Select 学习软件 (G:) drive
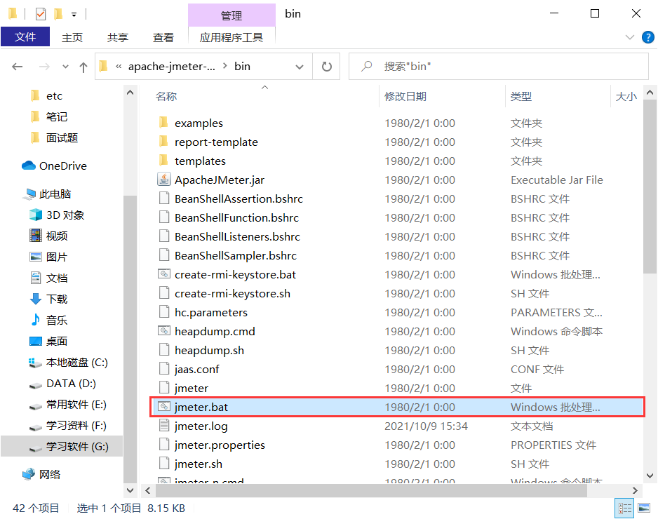 tap(62, 446)
